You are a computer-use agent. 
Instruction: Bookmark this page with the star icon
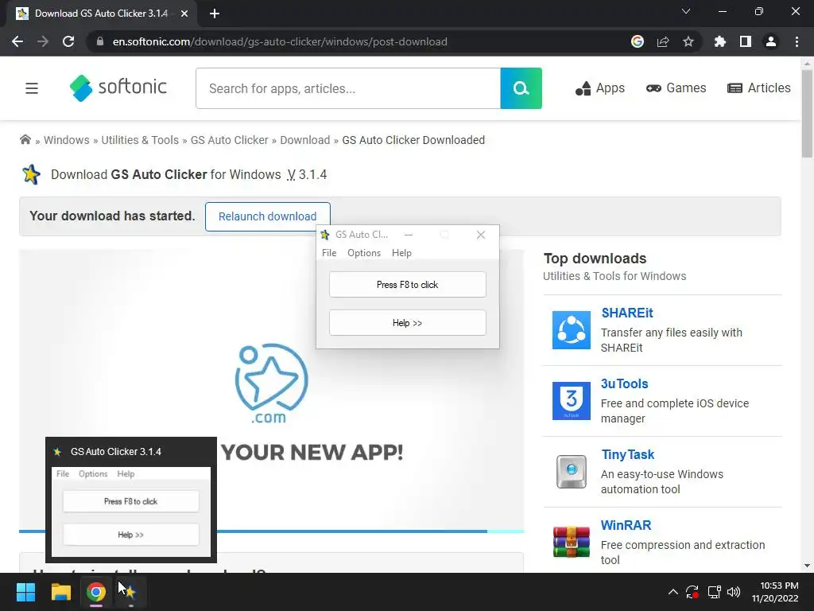[x=688, y=41]
